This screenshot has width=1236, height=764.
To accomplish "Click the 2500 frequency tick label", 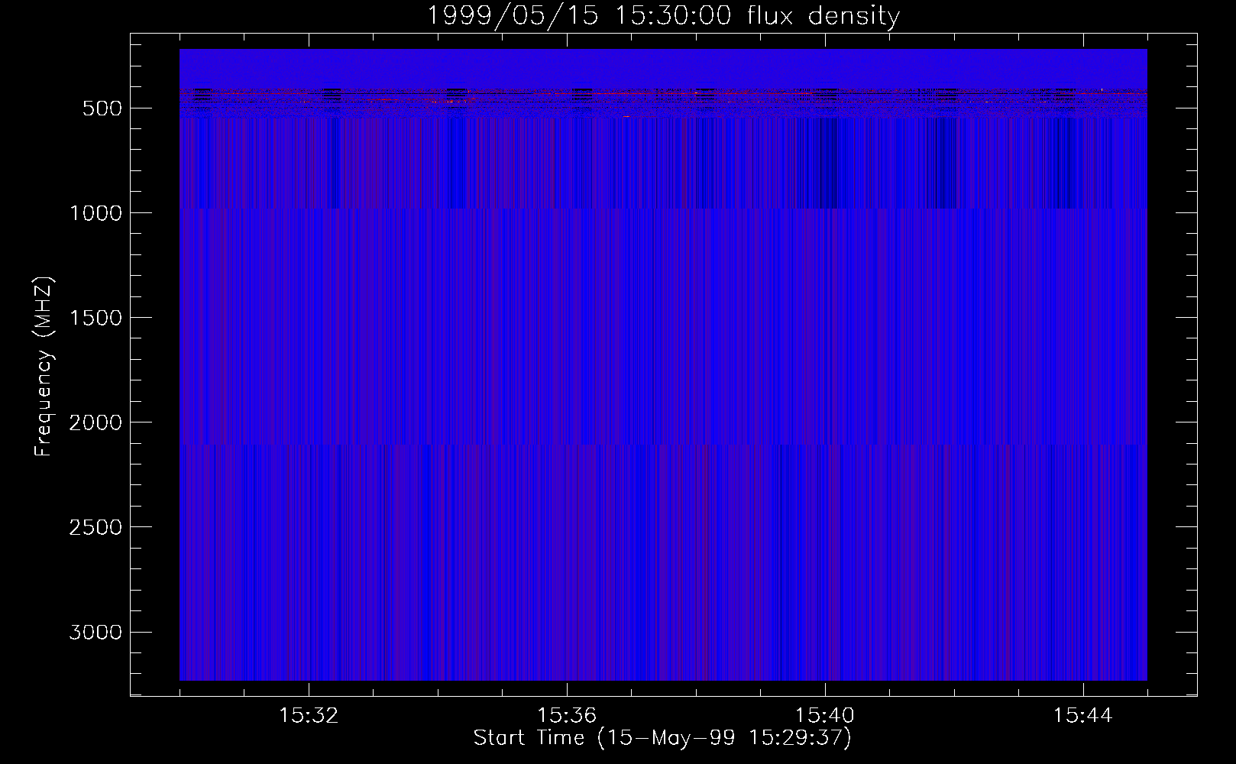I will coord(95,527).
